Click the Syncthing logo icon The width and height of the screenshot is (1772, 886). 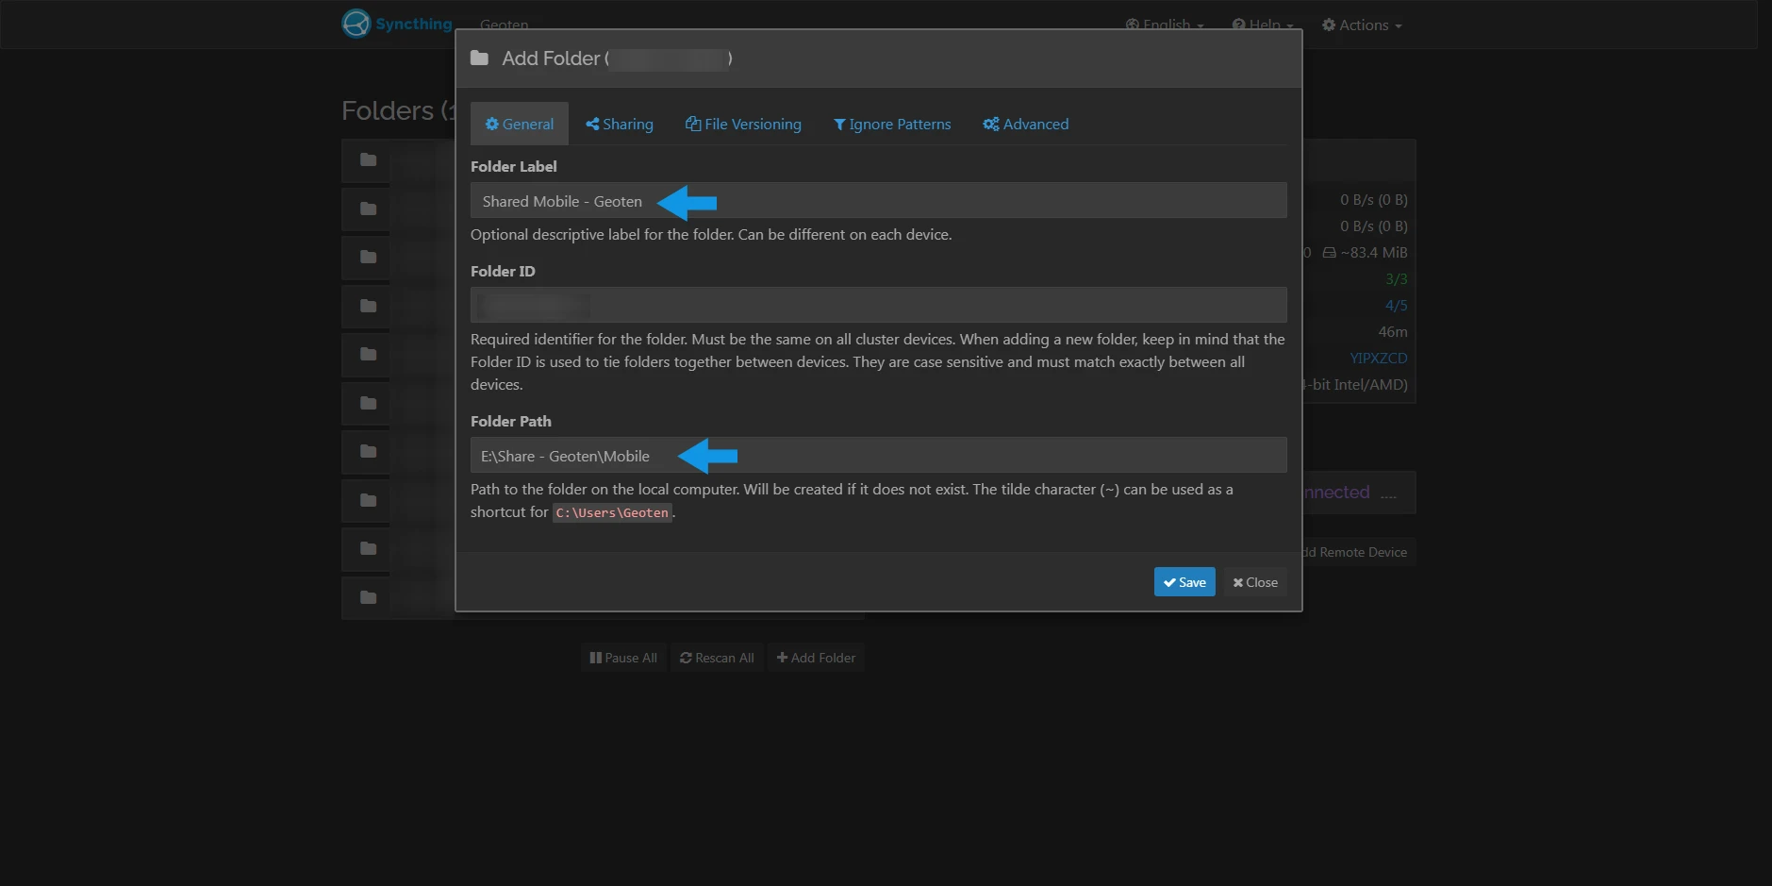coord(356,23)
